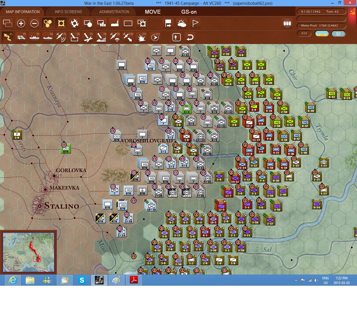The height and width of the screenshot is (322, 357).
Task: Open the ADMINISTRATION tab
Action: tap(114, 12)
